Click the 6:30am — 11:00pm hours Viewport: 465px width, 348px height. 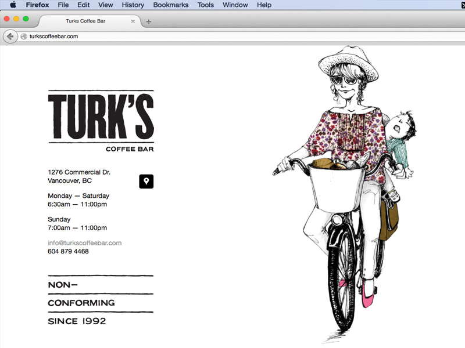click(77, 204)
